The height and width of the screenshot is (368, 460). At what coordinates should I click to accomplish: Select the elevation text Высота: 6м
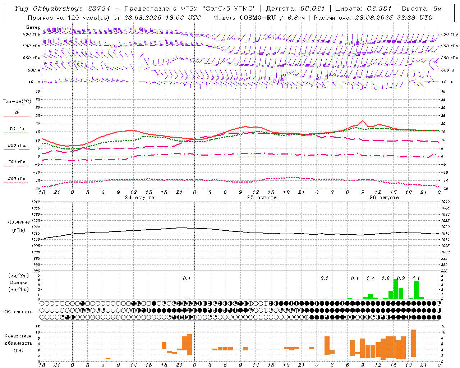click(x=422, y=9)
